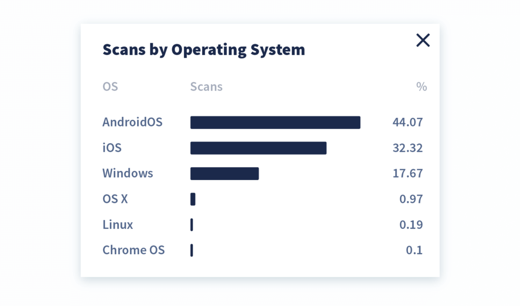Image resolution: width=520 pixels, height=306 pixels.
Task: Click the Linux scan bar
Action: (192, 225)
